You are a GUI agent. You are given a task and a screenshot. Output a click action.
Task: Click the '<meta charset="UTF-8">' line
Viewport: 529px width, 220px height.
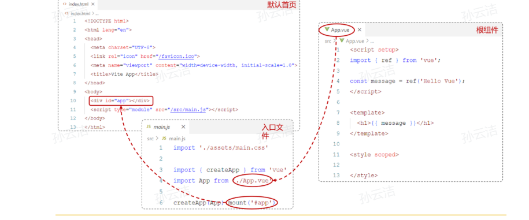(x=123, y=47)
